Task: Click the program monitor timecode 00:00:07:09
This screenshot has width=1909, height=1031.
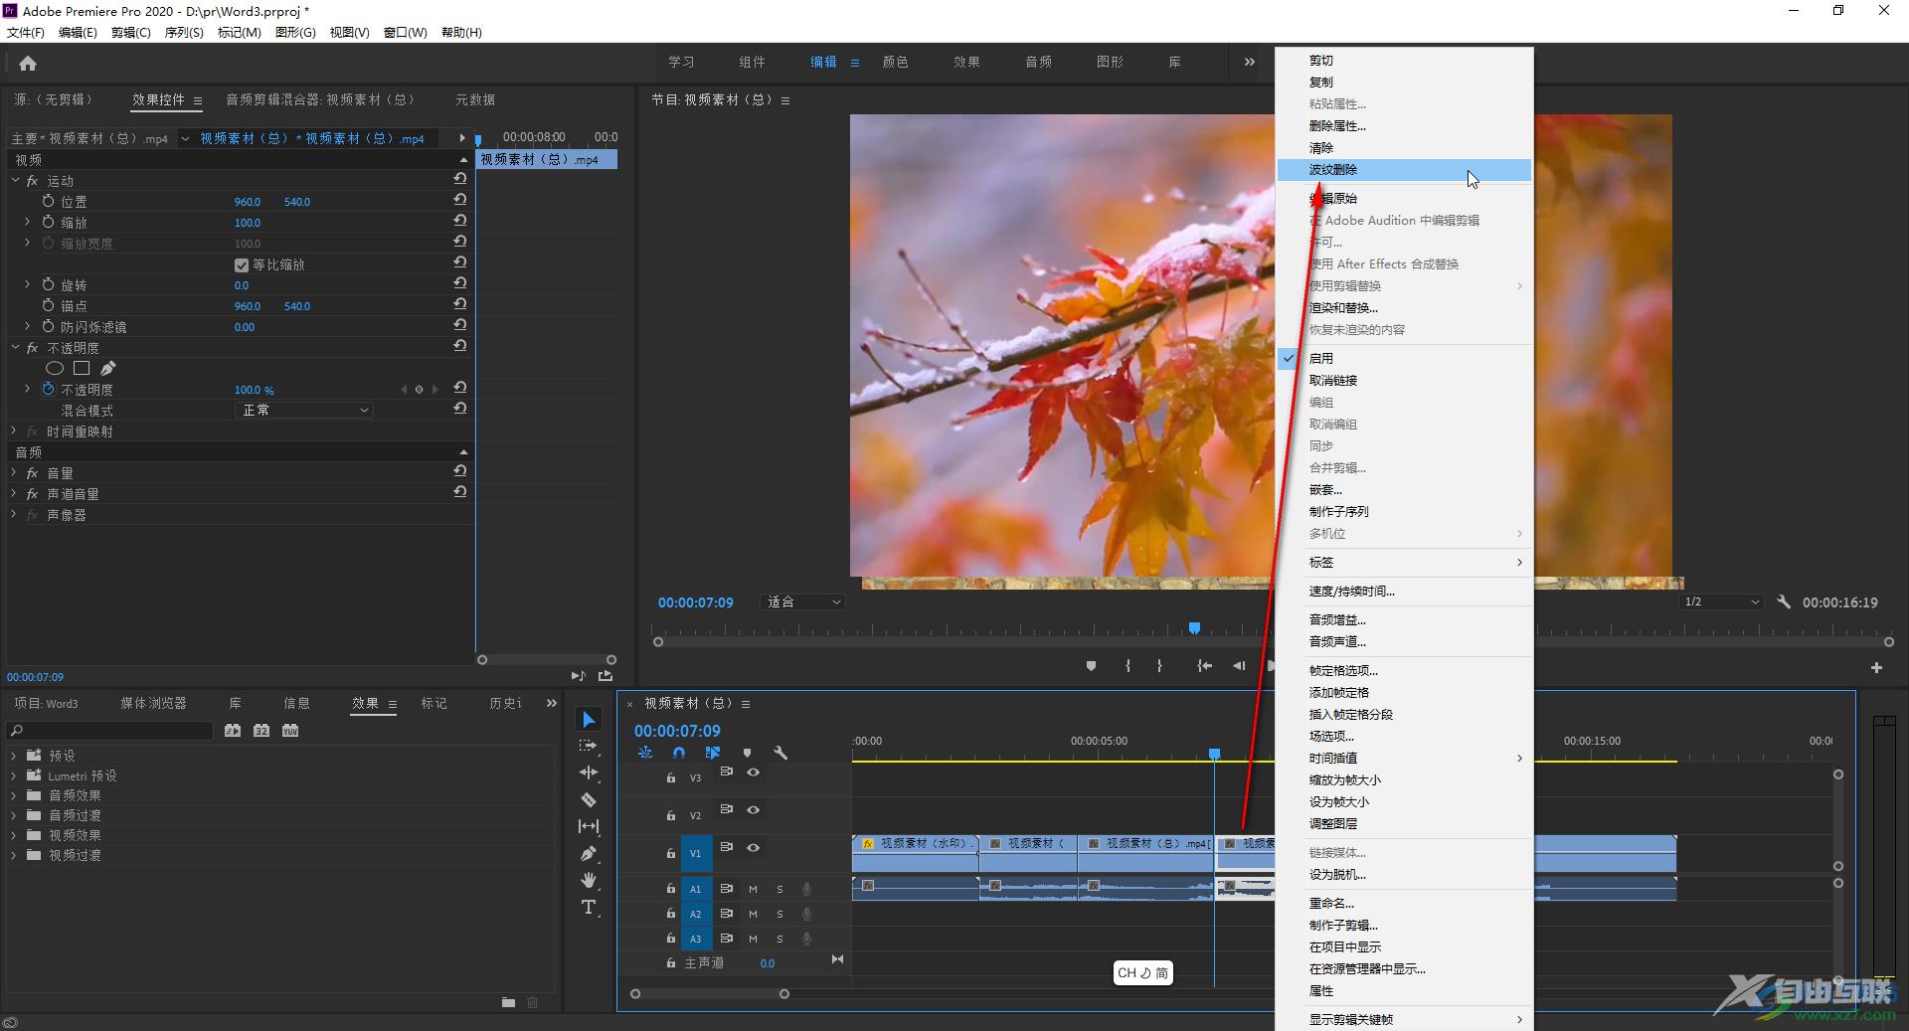Action: coord(695,602)
